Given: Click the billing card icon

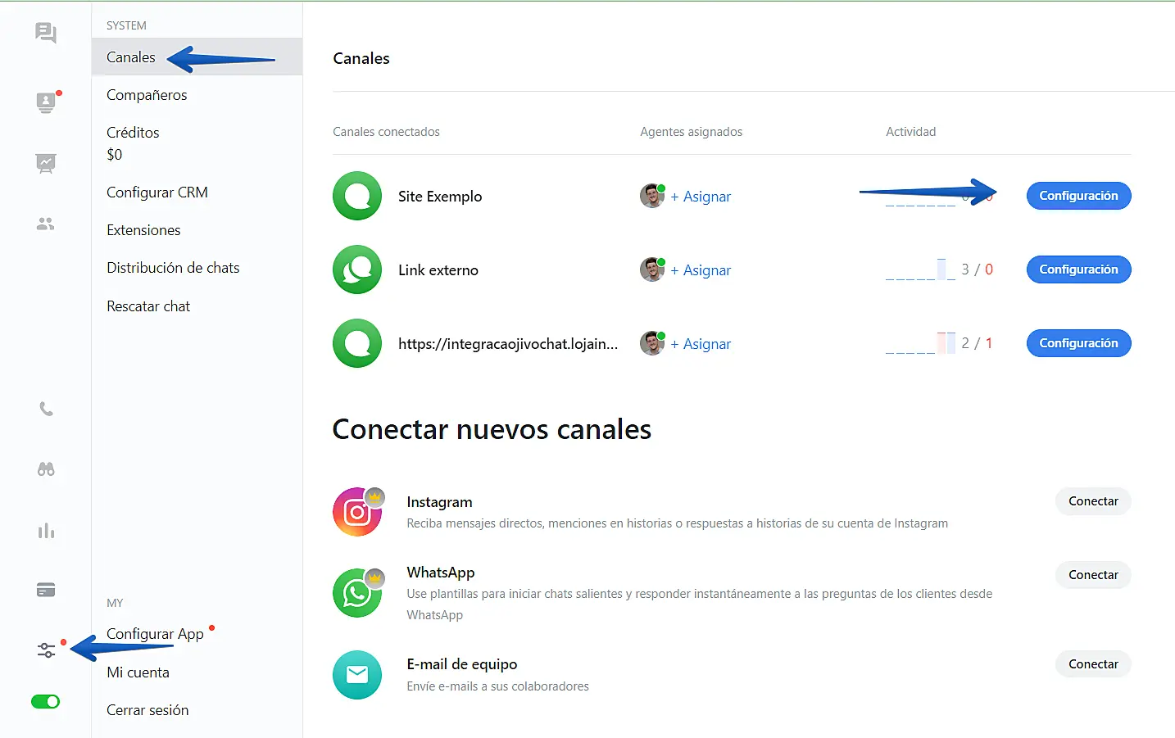Looking at the screenshot, I should [x=46, y=590].
